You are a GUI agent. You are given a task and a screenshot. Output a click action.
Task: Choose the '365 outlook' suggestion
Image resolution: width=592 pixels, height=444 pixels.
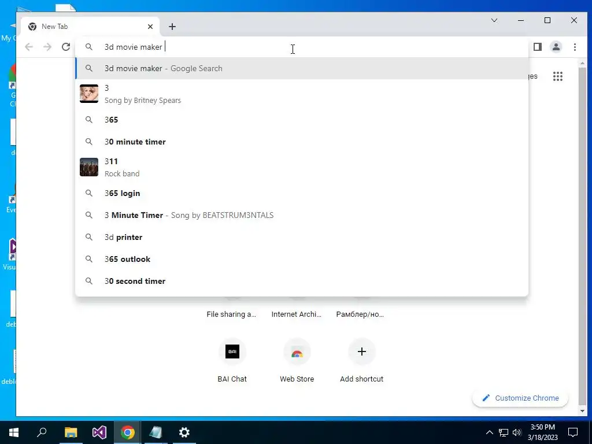pyautogui.click(x=302, y=259)
